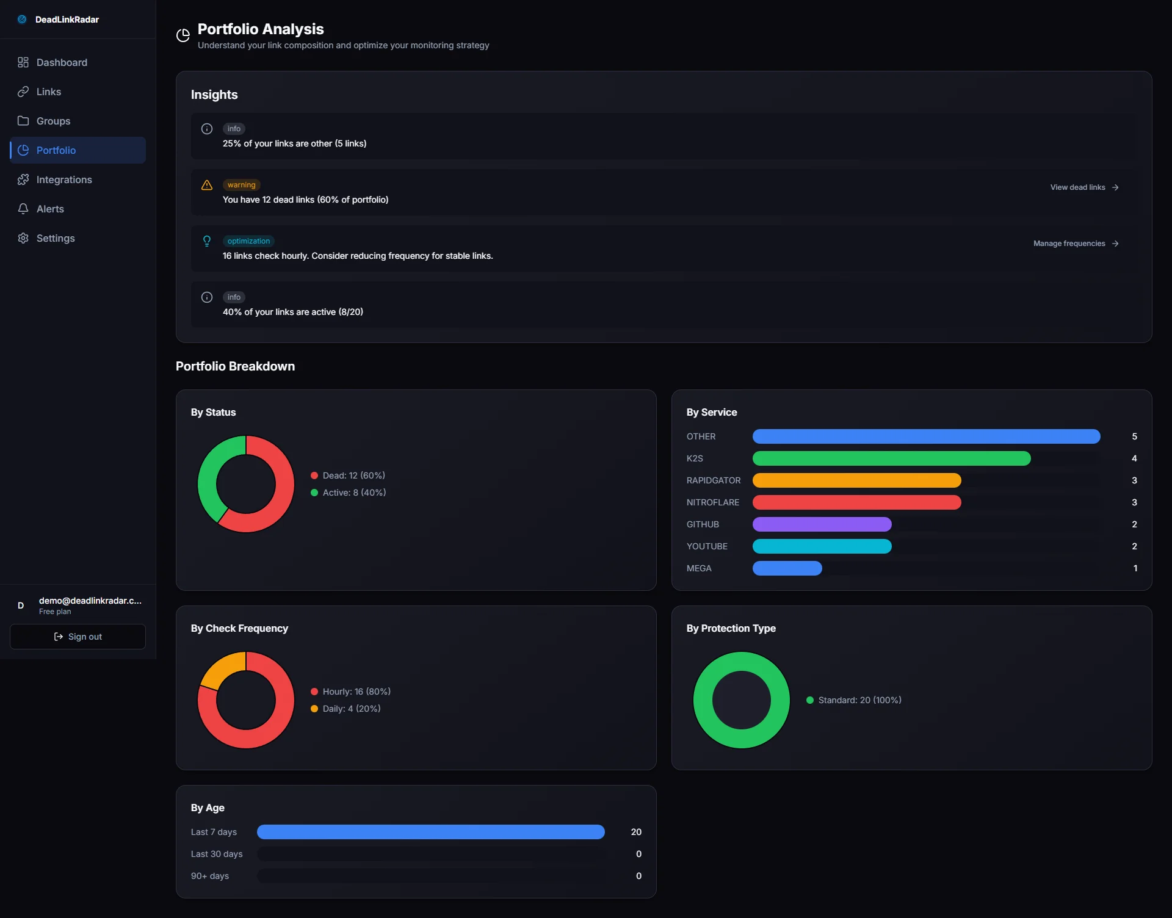Click the DeadLinkRadar logo icon

click(x=22, y=20)
